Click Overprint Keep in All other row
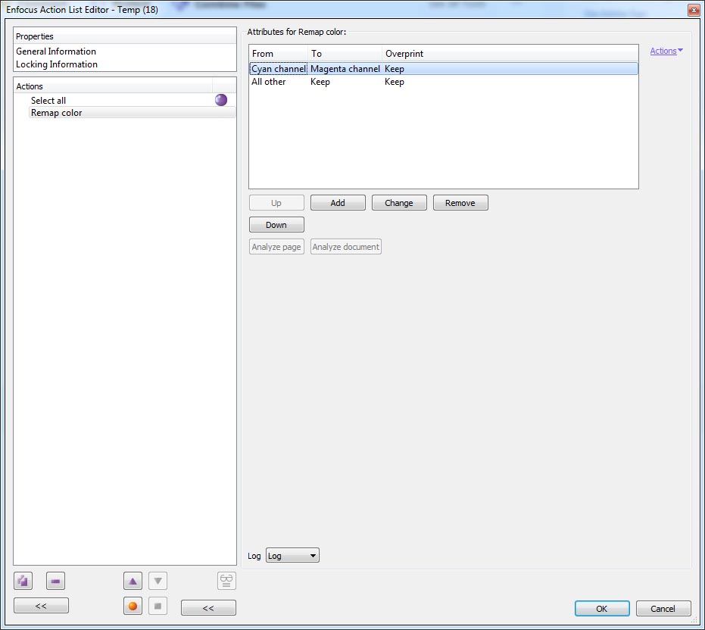This screenshot has height=630, width=705. (395, 82)
